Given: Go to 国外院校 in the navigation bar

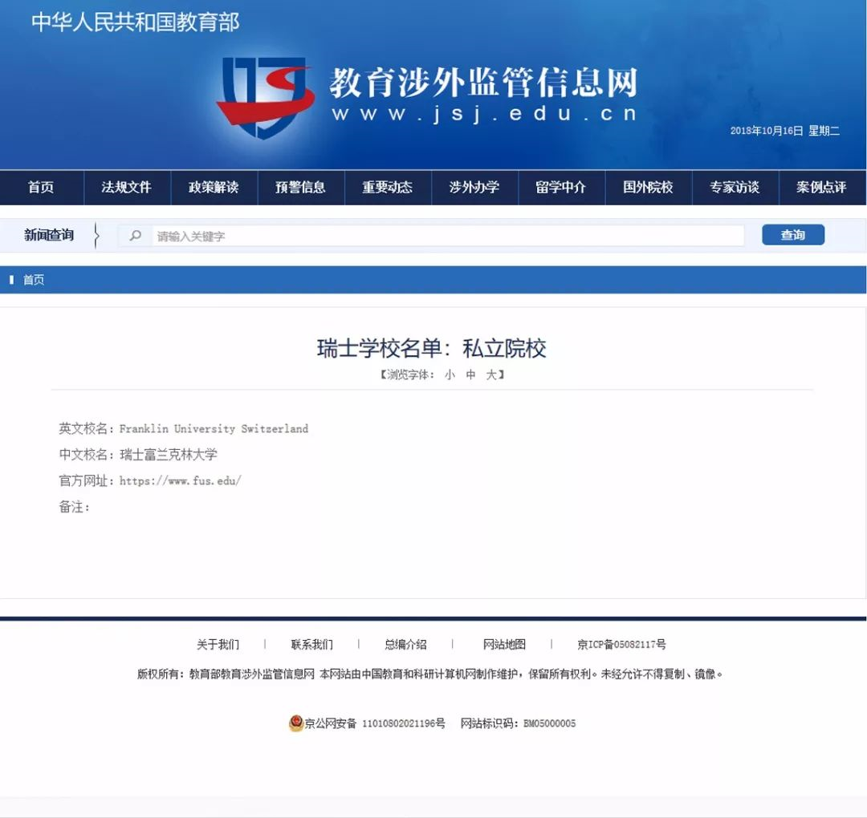Looking at the screenshot, I should [648, 187].
